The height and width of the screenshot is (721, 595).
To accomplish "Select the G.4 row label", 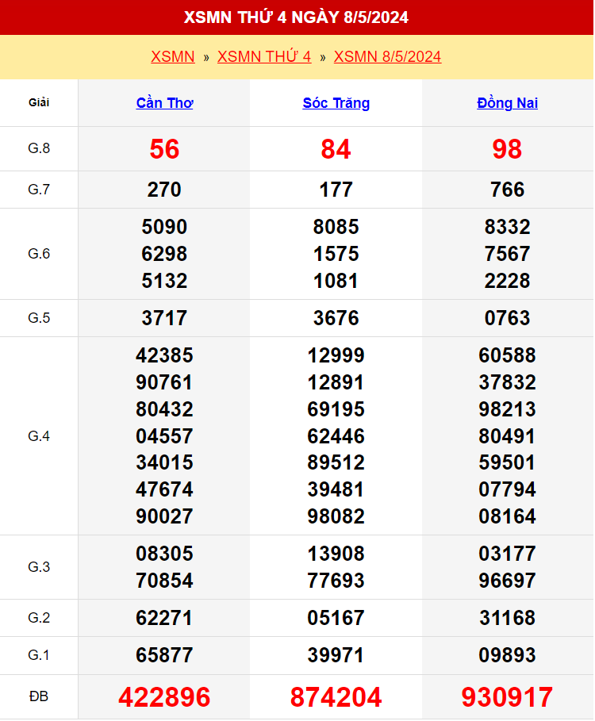I will tap(39, 436).
